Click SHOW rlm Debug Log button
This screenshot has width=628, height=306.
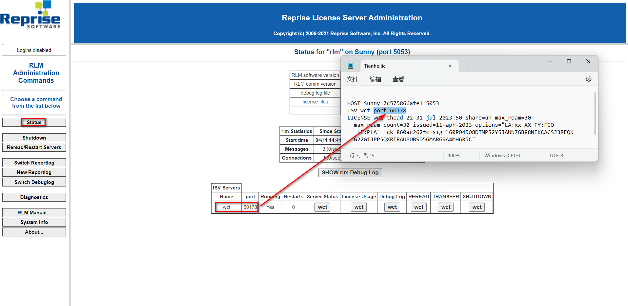(350, 172)
